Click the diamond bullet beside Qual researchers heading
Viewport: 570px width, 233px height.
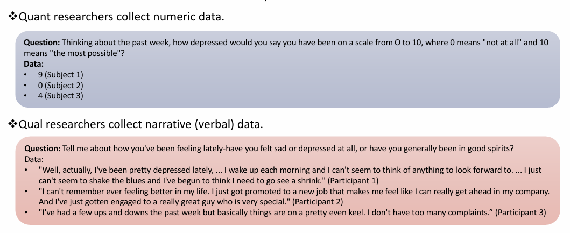[x=13, y=125]
